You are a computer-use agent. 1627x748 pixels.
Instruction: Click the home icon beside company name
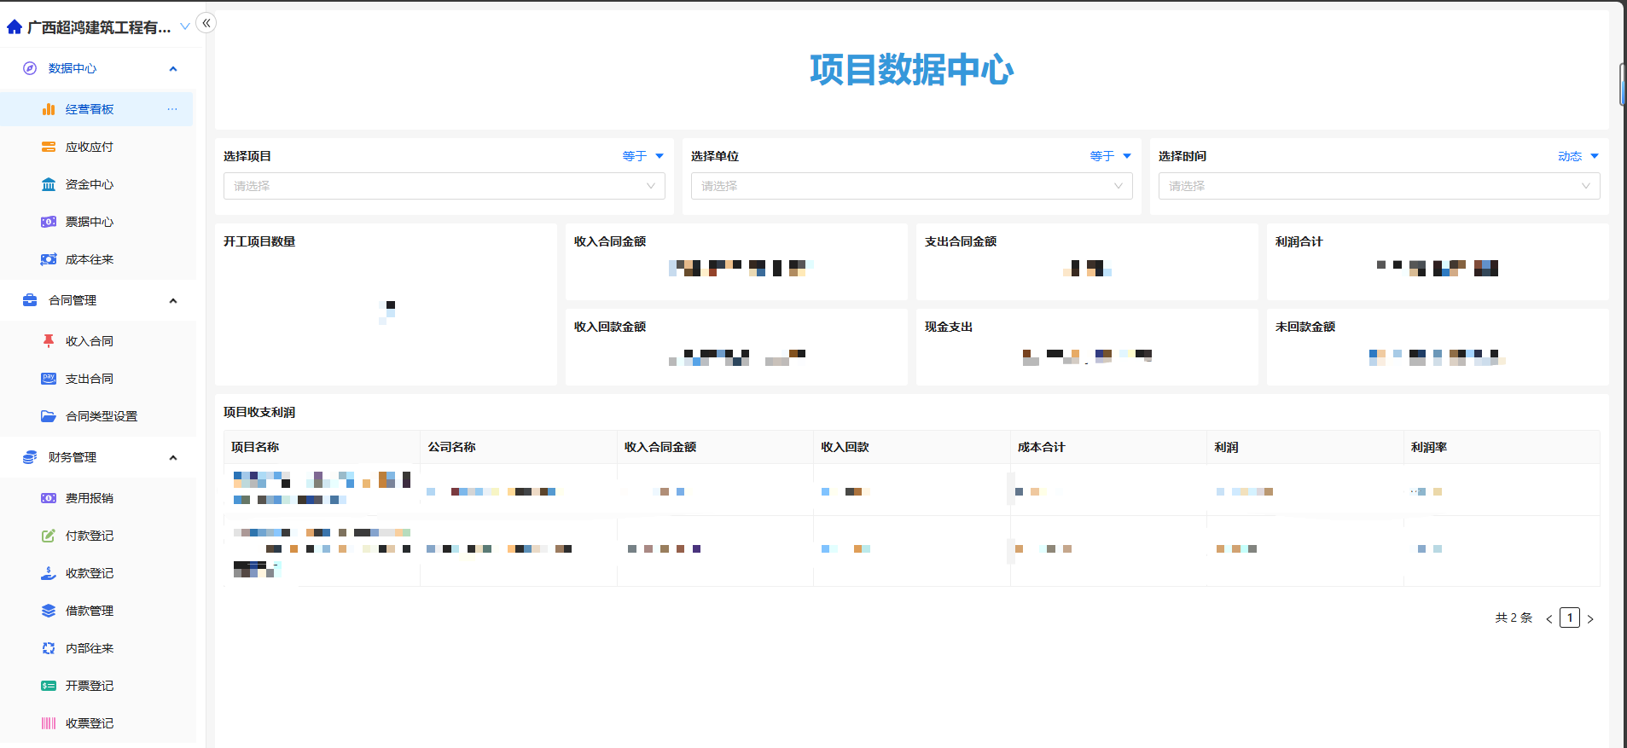coord(15,27)
